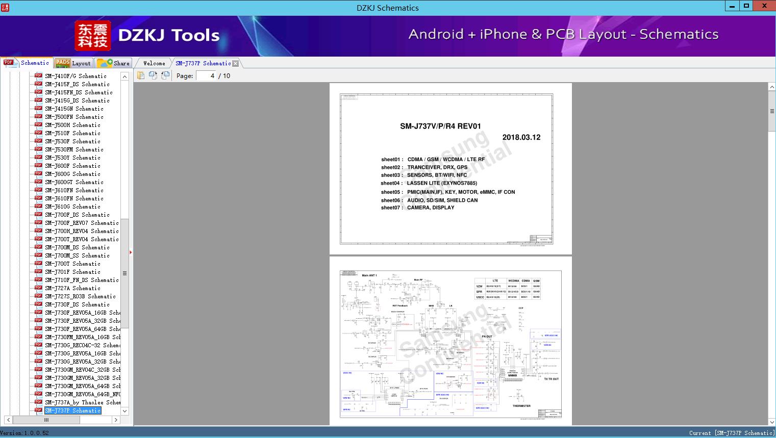Open SM-J410F/G Schematic PDF icon

(x=38, y=75)
